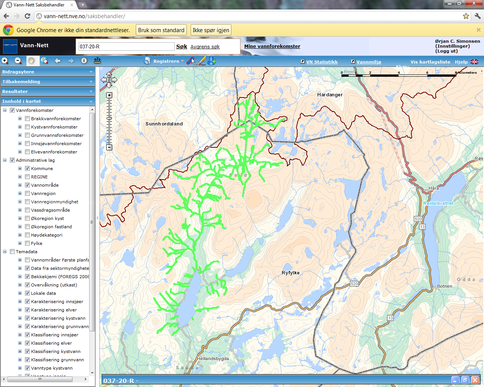484x387 pixels.
Task: Expand the Lokale data node
Action: [20, 293]
